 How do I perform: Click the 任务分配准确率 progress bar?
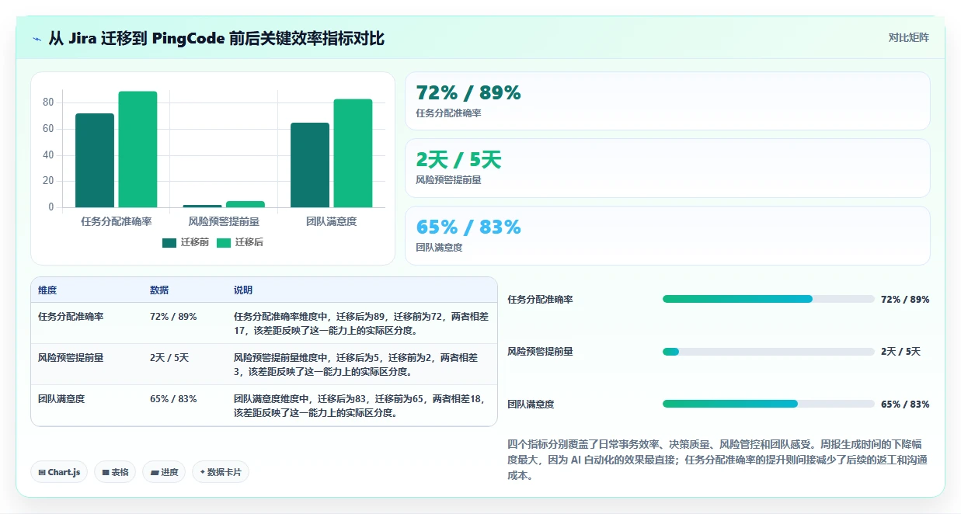click(x=768, y=299)
